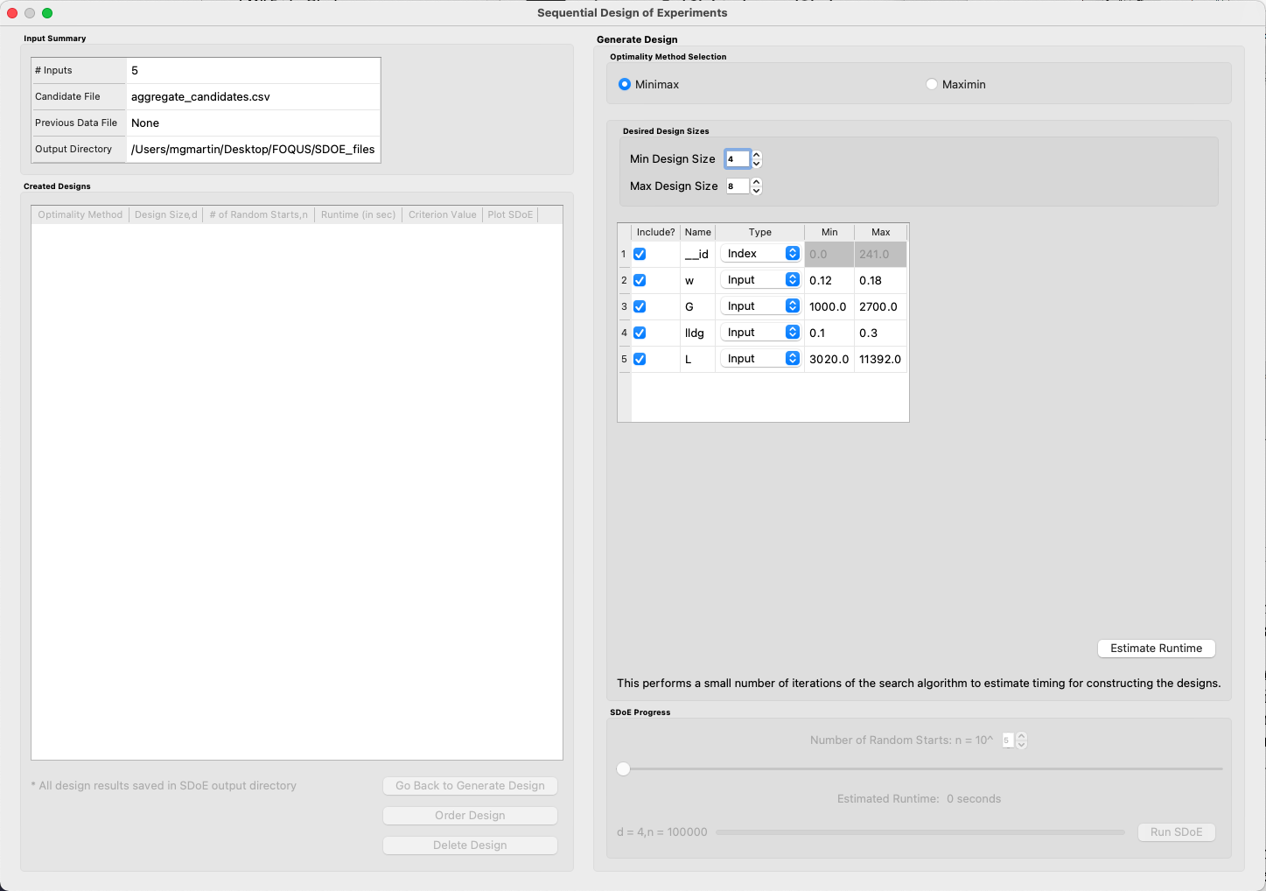Screen dimensions: 1266x891
Task: Click the Design Size,d column header
Action: 166,214
